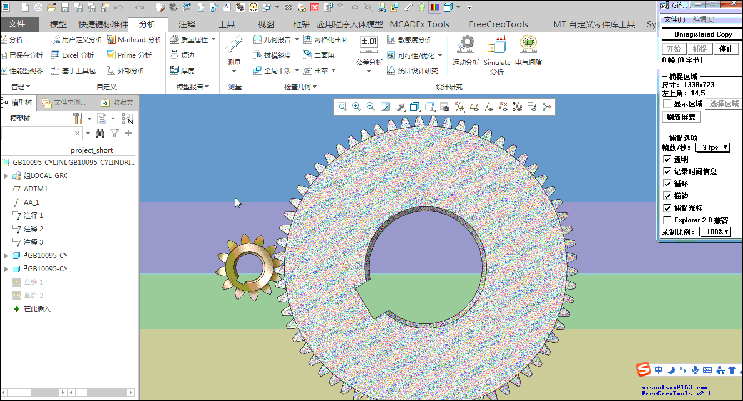This screenshot has width=743, height=401.
Task: Toggle the Transparent (透明) checkbox
Action: pos(667,159)
